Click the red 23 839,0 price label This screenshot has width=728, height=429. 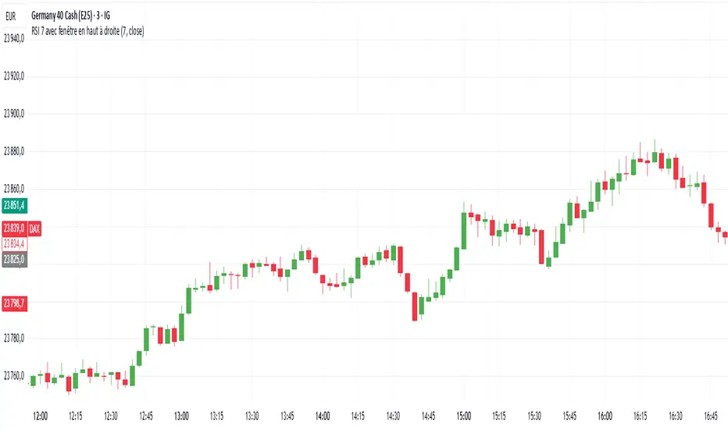[14, 229]
